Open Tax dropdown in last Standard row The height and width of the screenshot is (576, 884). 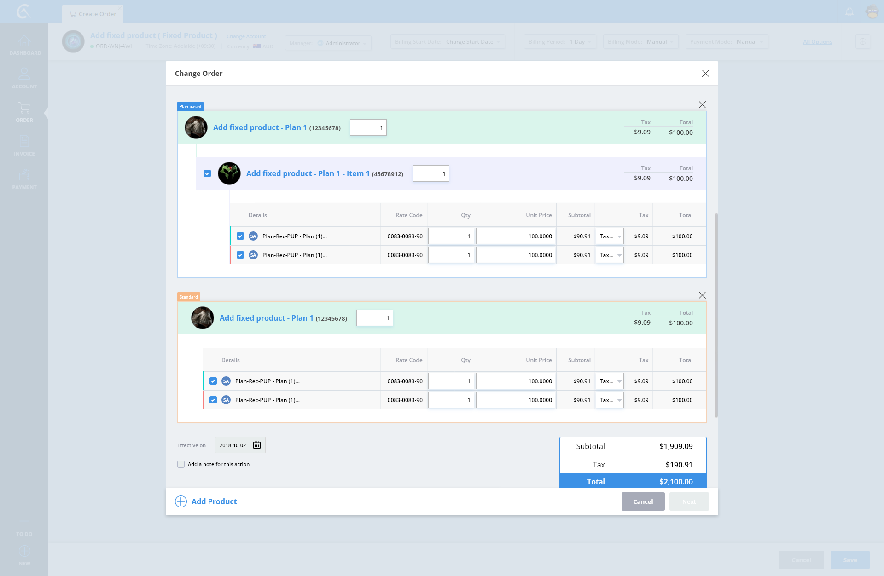(610, 400)
